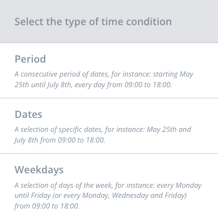Click the Weekdays heading text
218x218 pixels.
tap(39, 170)
